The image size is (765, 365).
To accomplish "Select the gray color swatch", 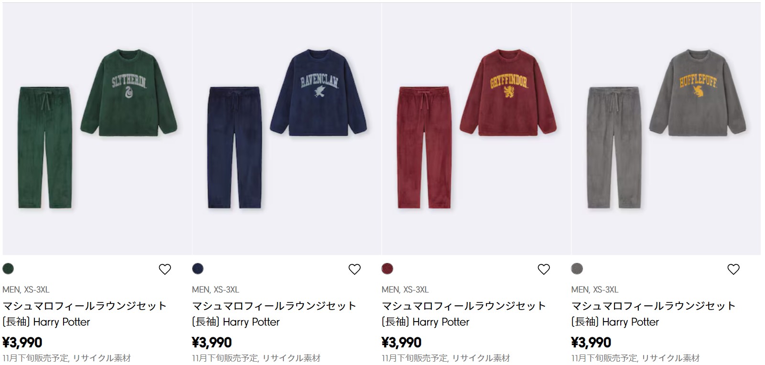I will [577, 269].
